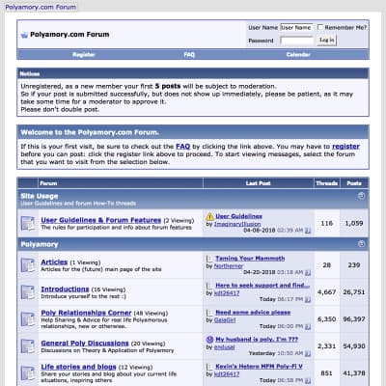The height and width of the screenshot is (386, 386).
Task: Click the 96,397 posts count
Action: tap(354, 319)
